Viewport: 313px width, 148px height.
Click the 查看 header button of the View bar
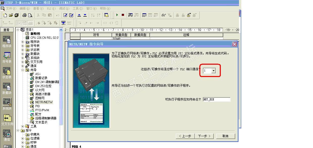click(x=7, y=30)
